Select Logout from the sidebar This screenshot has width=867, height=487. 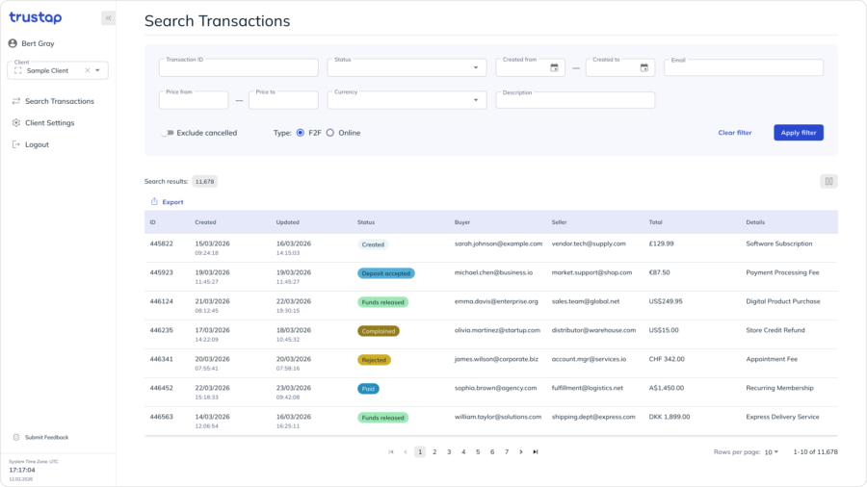(x=37, y=144)
